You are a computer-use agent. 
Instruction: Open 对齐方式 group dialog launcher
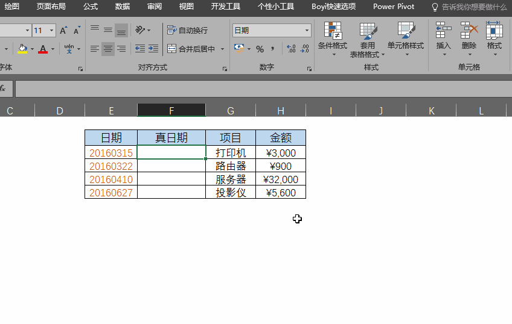point(225,69)
